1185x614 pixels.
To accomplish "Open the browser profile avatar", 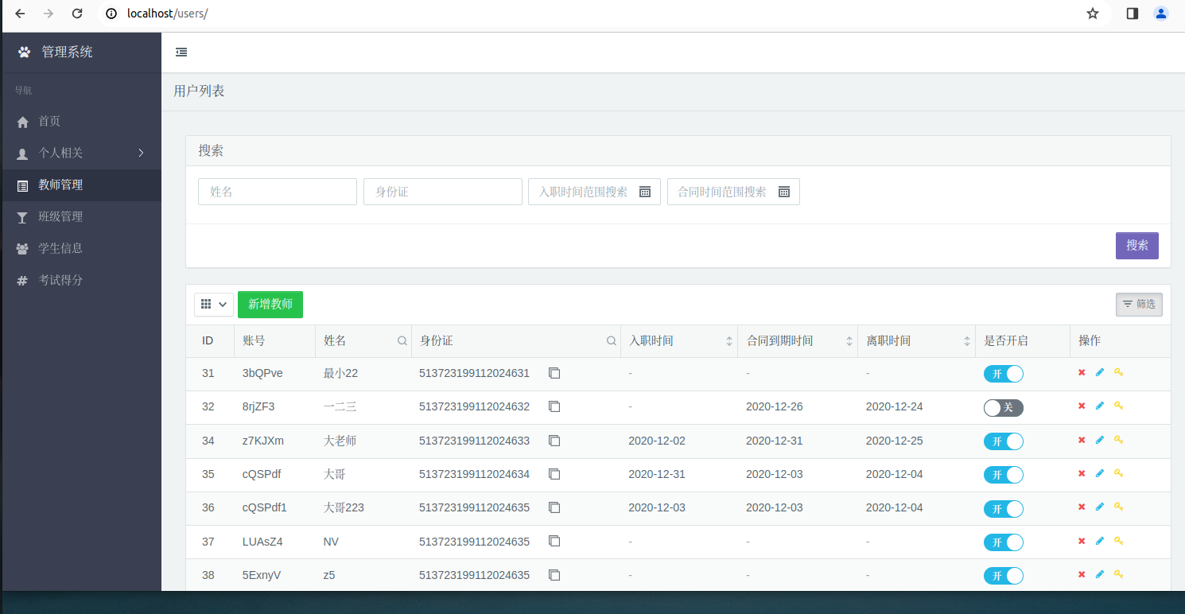I will click(x=1161, y=14).
